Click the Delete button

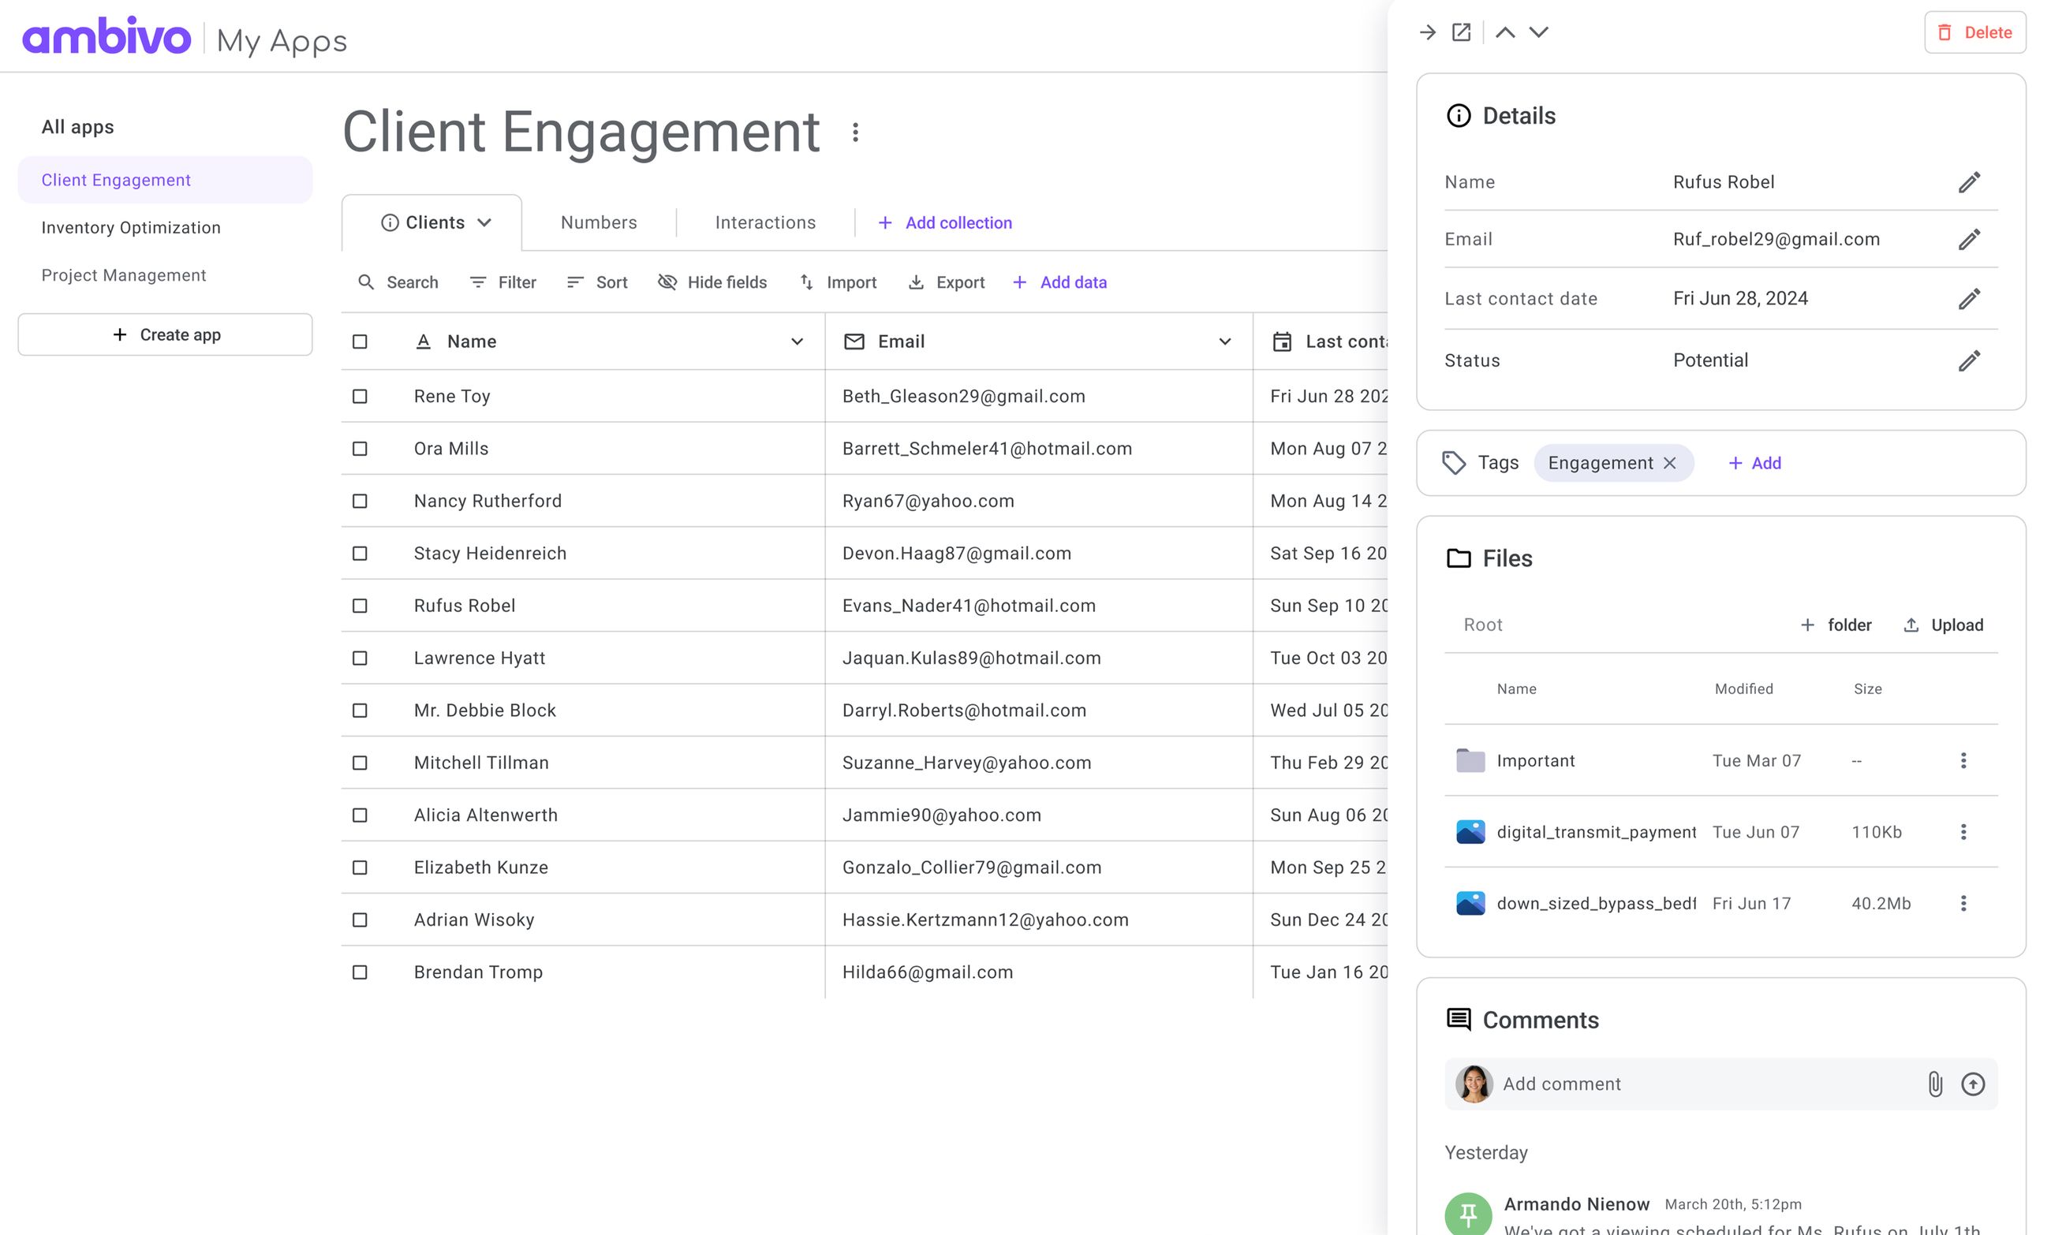[x=1975, y=32]
